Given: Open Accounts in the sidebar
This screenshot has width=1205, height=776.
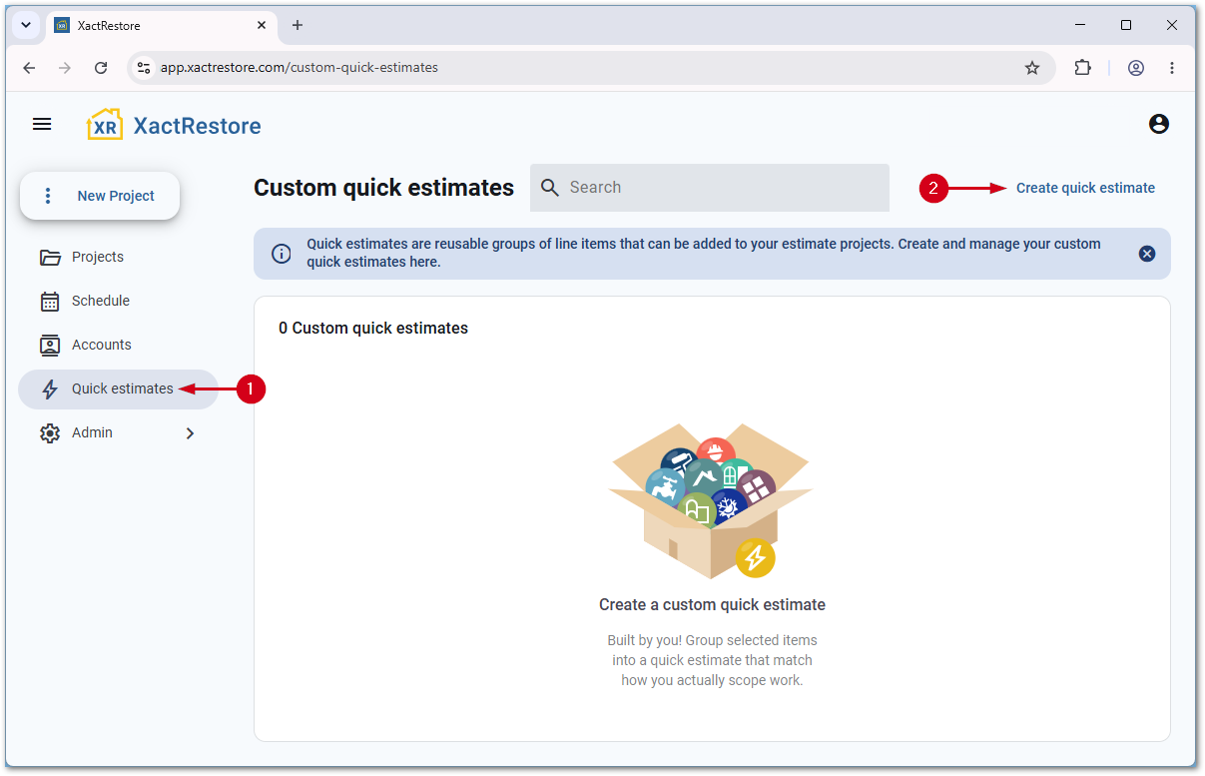Looking at the screenshot, I should (x=118, y=345).
